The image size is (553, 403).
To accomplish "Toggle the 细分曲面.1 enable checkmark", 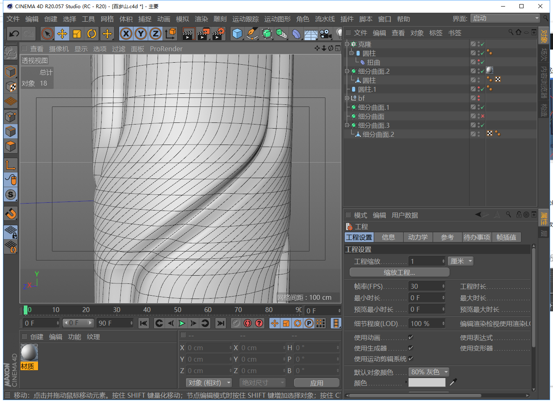I will [483, 107].
